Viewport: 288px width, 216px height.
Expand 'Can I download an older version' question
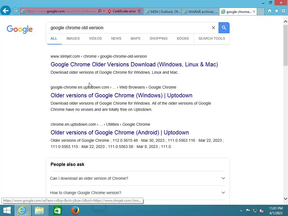(x=138, y=178)
